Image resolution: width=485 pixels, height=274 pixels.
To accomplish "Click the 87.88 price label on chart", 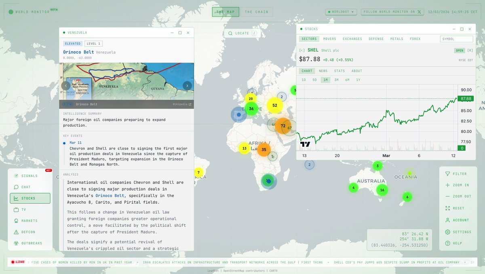I will click(466, 99).
